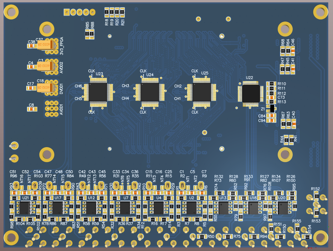
Task: Click the U20 IC package
Action: 282,208
